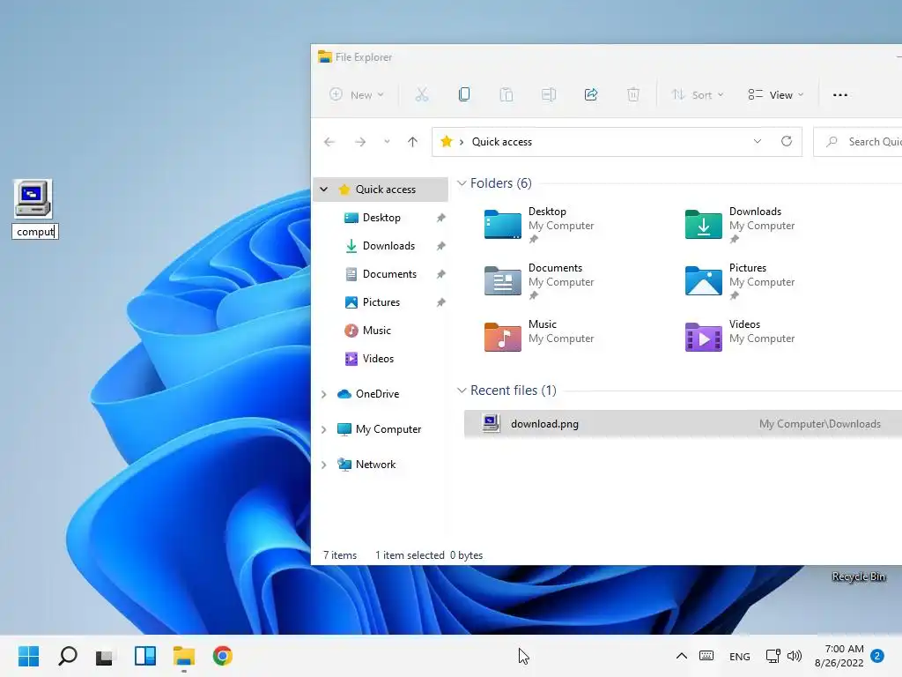The height and width of the screenshot is (677, 902).
Task: Go up one level arrow
Action: tap(412, 142)
